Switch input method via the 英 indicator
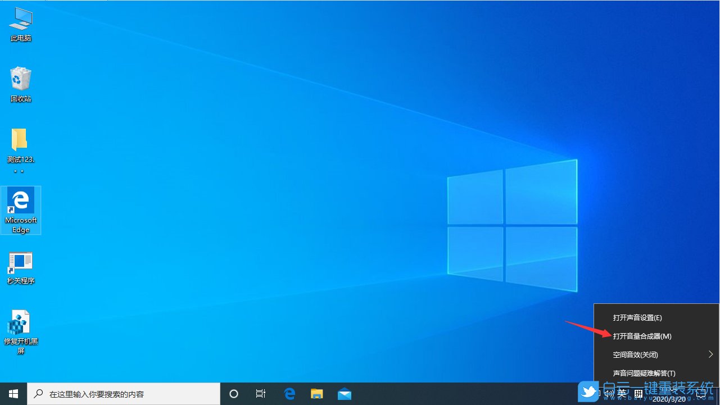 pos(622,393)
